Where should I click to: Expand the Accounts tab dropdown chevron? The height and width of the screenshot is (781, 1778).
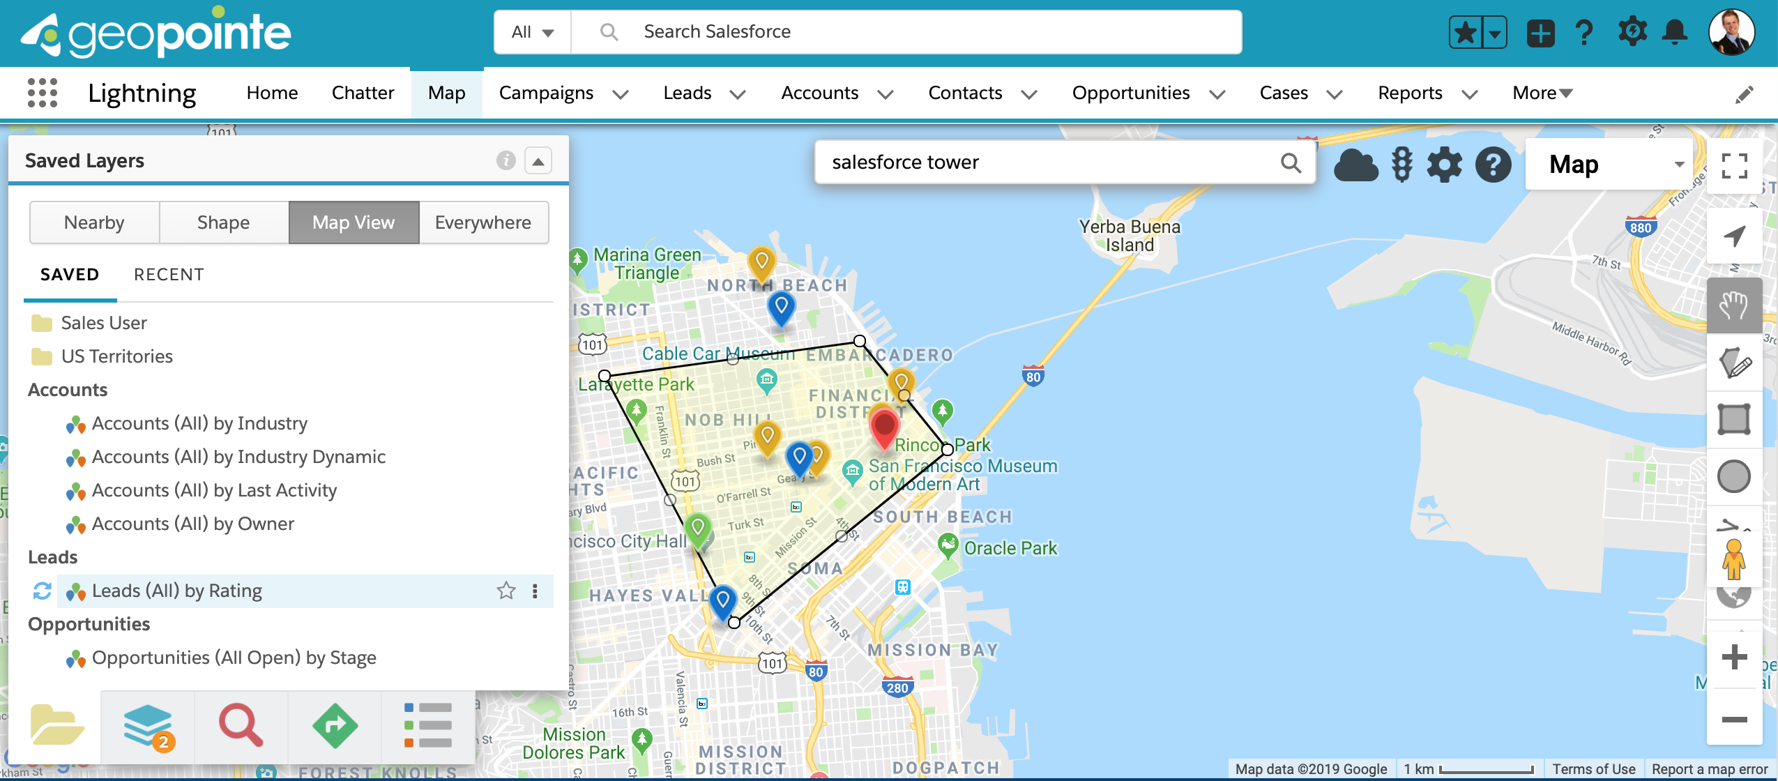tap(885, 94)
